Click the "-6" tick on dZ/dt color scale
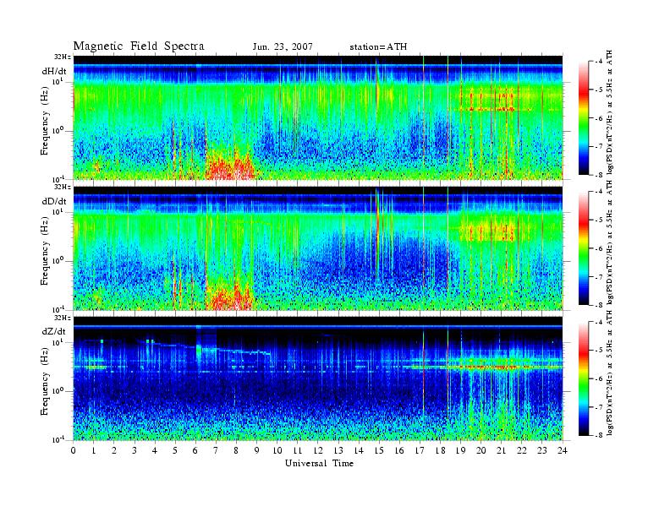The image size is (670, 517). click(x=599, y=378)
